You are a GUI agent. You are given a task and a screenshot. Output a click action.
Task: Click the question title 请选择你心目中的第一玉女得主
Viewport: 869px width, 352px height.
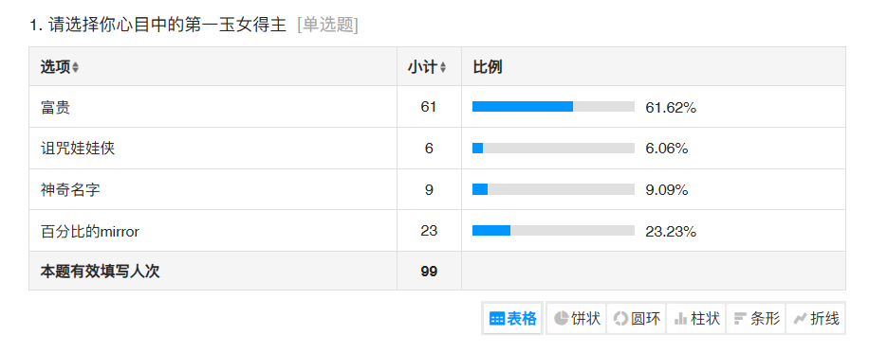(167, 25)
